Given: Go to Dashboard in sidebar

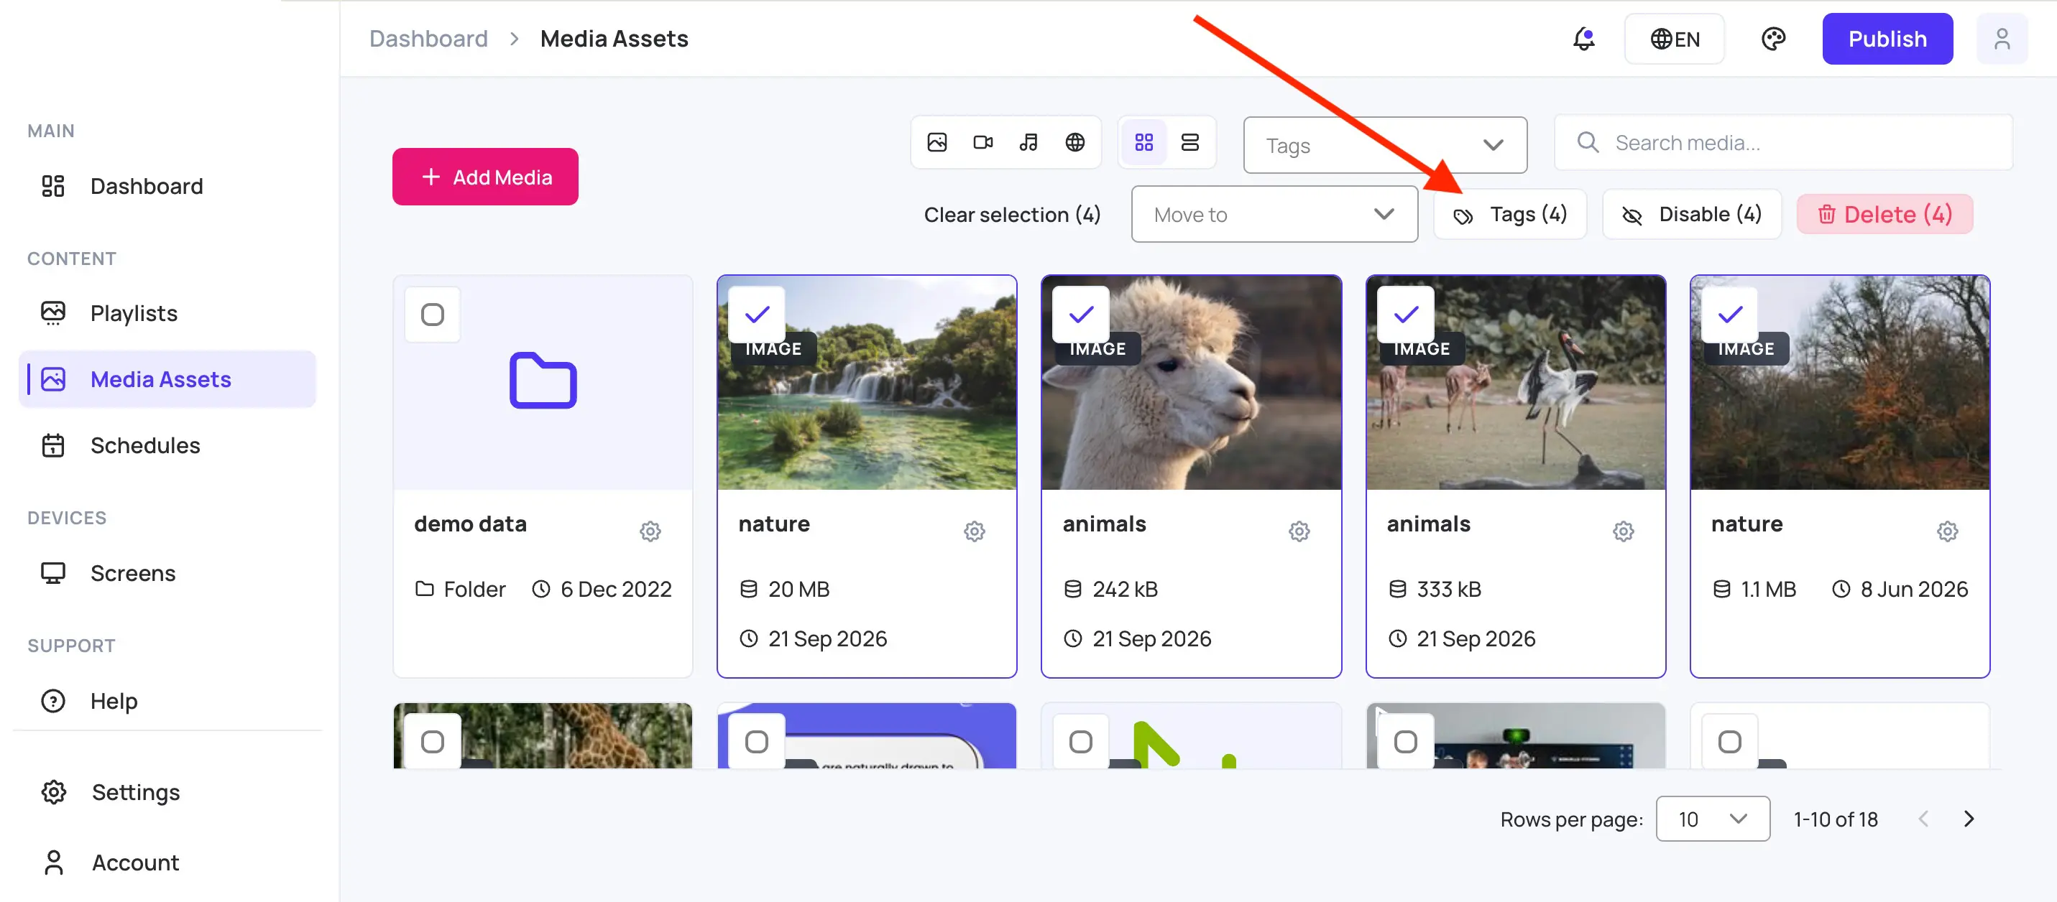Looking at the screenshot, I should [x=167, y=186].
